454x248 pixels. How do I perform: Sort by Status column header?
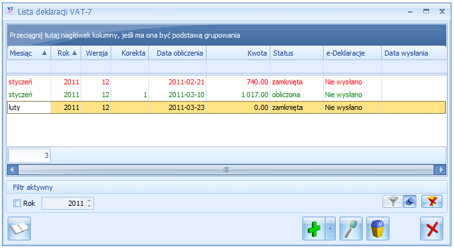point(297,53)
